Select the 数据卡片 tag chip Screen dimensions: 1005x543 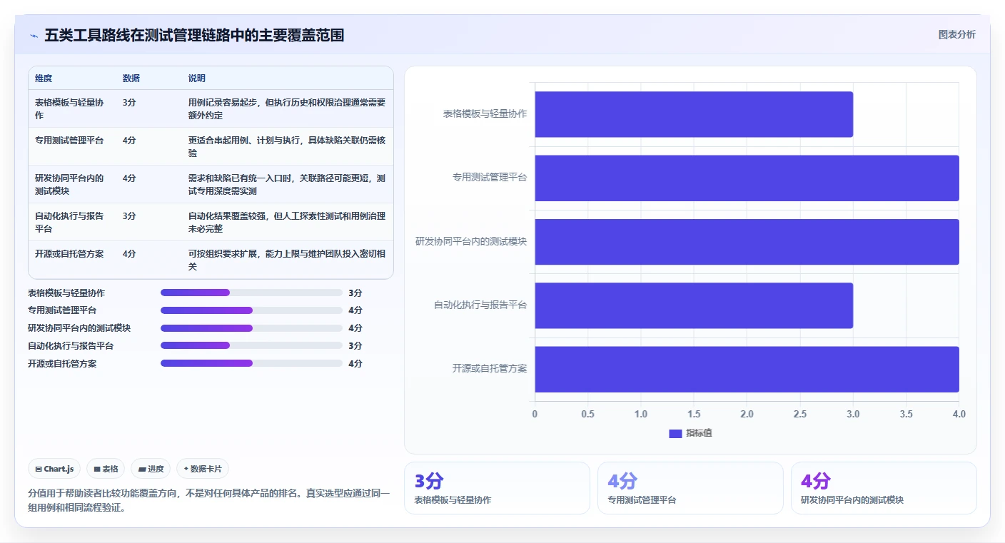tap(203, 469)
